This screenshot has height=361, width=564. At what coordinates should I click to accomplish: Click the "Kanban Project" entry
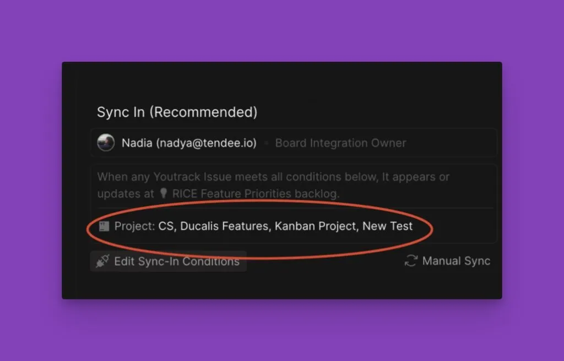coord(316,226)
